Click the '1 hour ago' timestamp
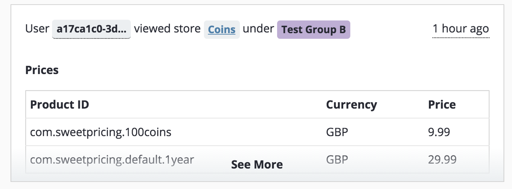Viewport: 512px width, 189px height. (x=461, y=29)
